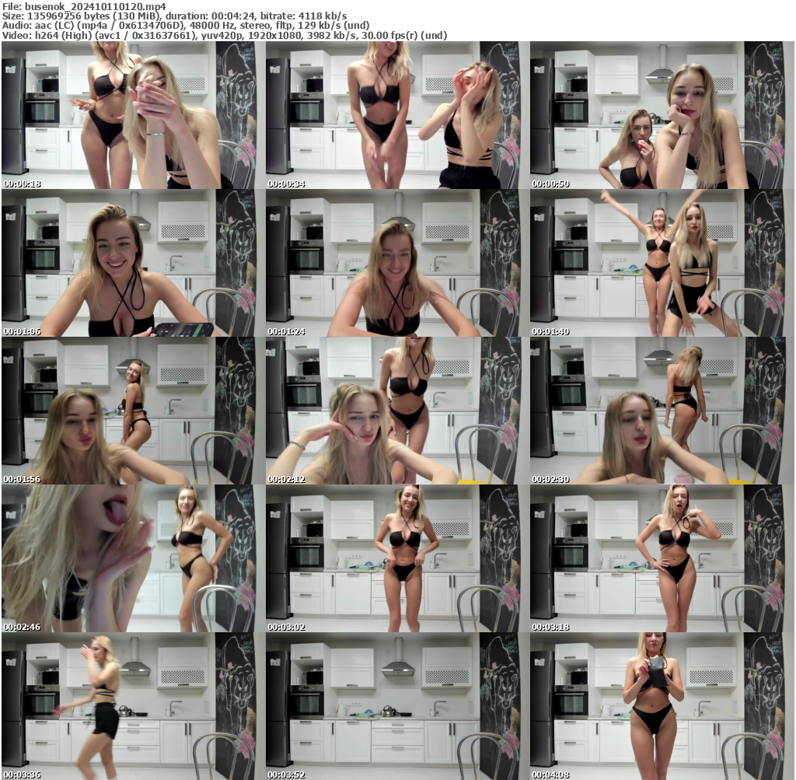Select the thumbnail at timestamp 00:02:12

(x=397, y=411)
